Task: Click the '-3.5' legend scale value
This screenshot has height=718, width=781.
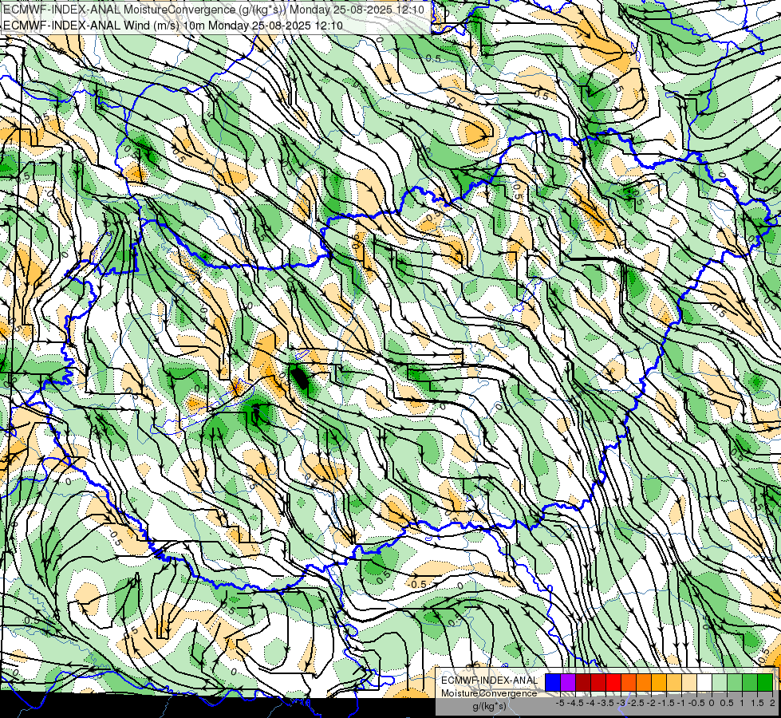Action: point(606,703)
